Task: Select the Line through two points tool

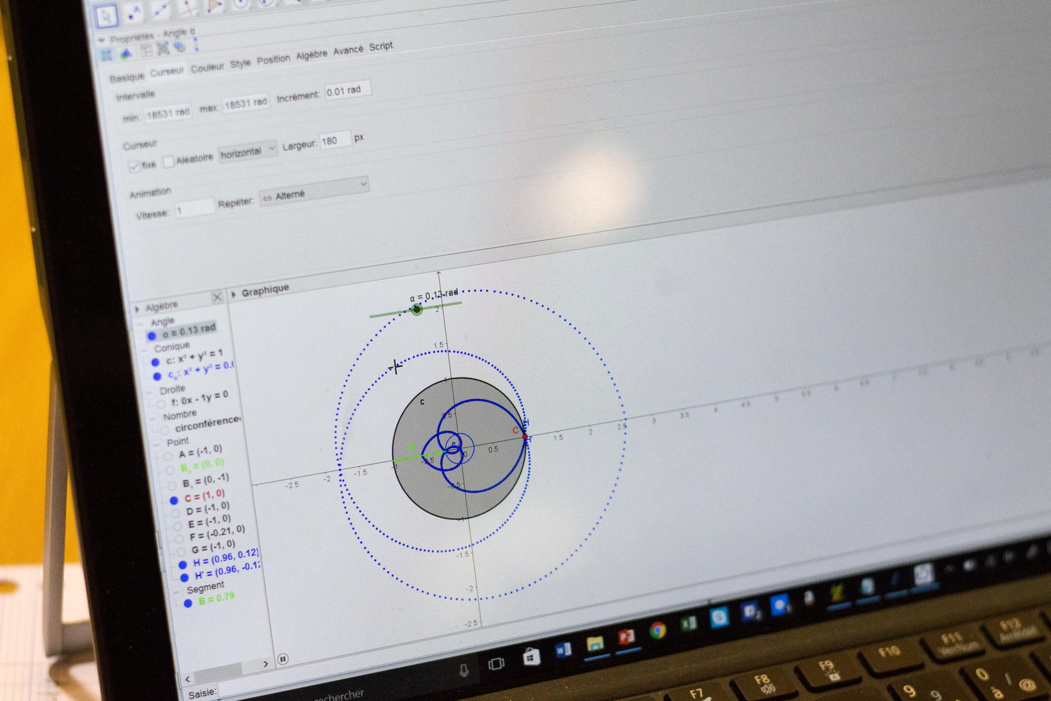Action: [161, 10]
